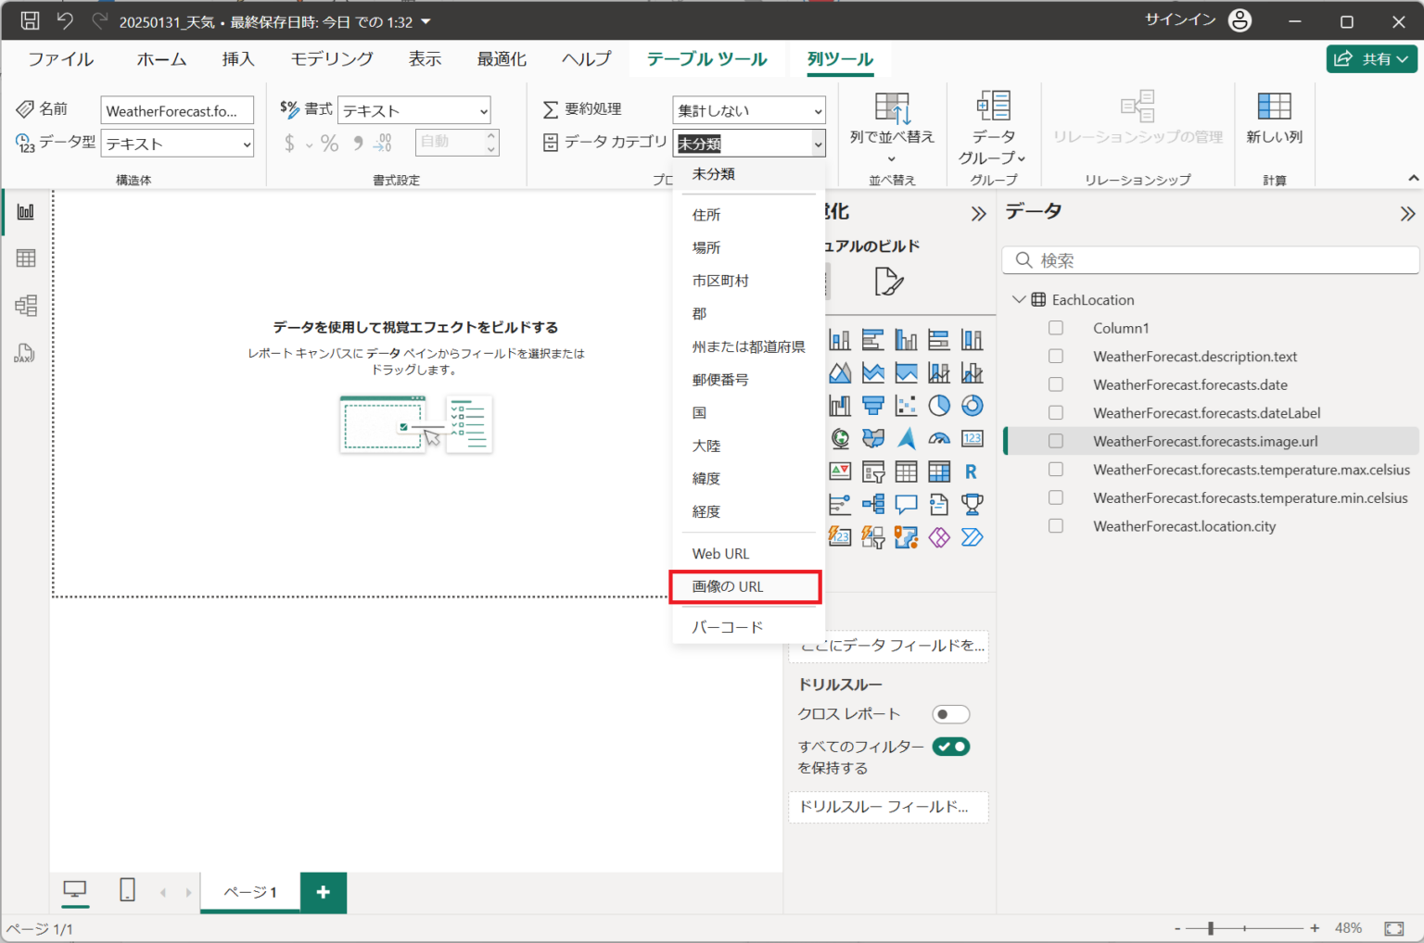The width and height of the screenshot is (1424, 943).
Task: Open DAX query view icon
Action: click(25, 353)
